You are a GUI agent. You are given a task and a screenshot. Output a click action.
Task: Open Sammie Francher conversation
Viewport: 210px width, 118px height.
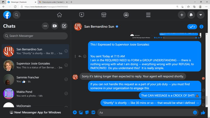click(35, 79)
